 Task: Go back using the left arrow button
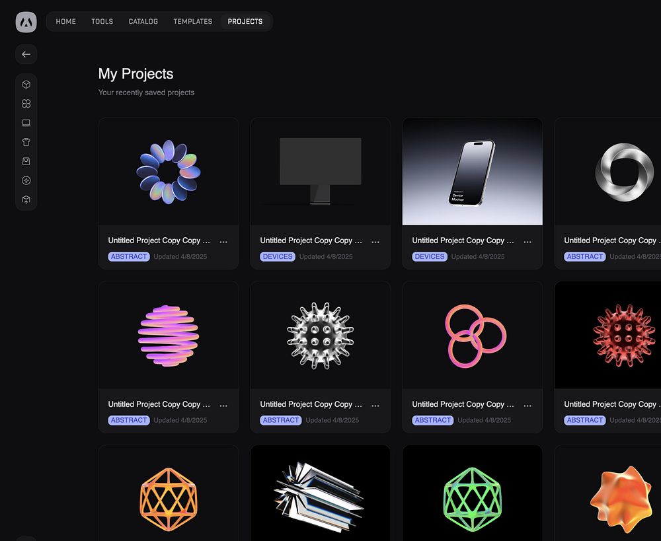[26, 54]
